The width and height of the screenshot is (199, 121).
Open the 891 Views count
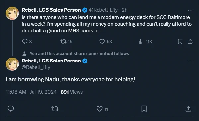pos(72,92)
